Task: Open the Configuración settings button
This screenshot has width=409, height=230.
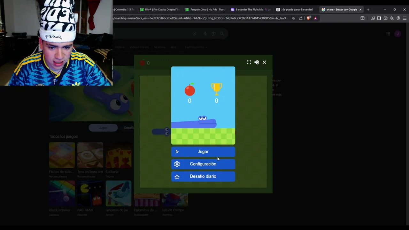Action: pyautogui.click(x=203, y=164)
